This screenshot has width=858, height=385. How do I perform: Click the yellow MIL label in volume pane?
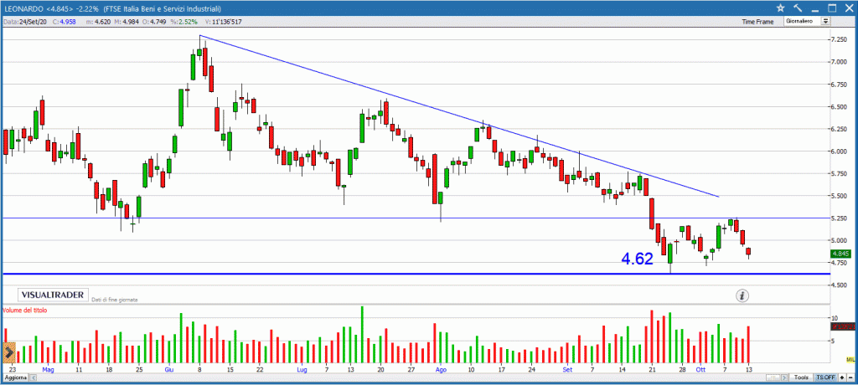tap(850, 359)
